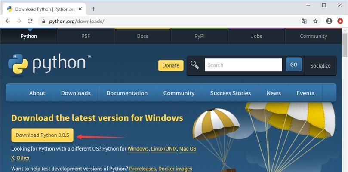This screenshot has width=348, height=172.
Task: Click Download Python 3.8.5 button
Action: click(43, 135)
